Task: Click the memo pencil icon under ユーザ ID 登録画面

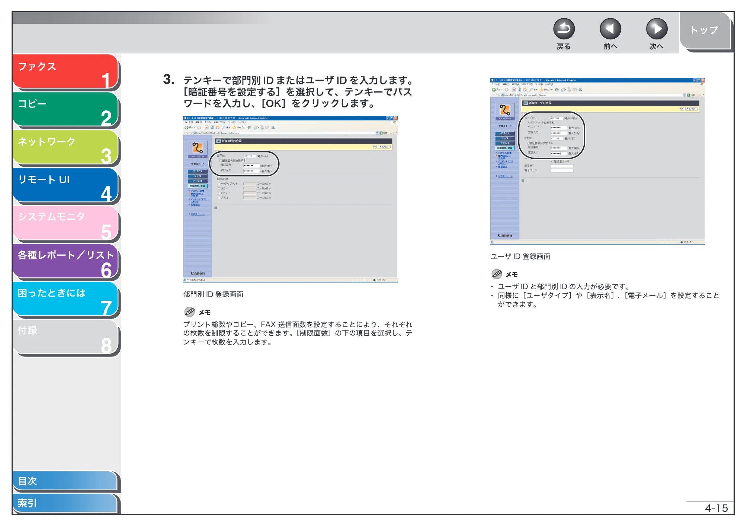Action: (x=497, y=274)
